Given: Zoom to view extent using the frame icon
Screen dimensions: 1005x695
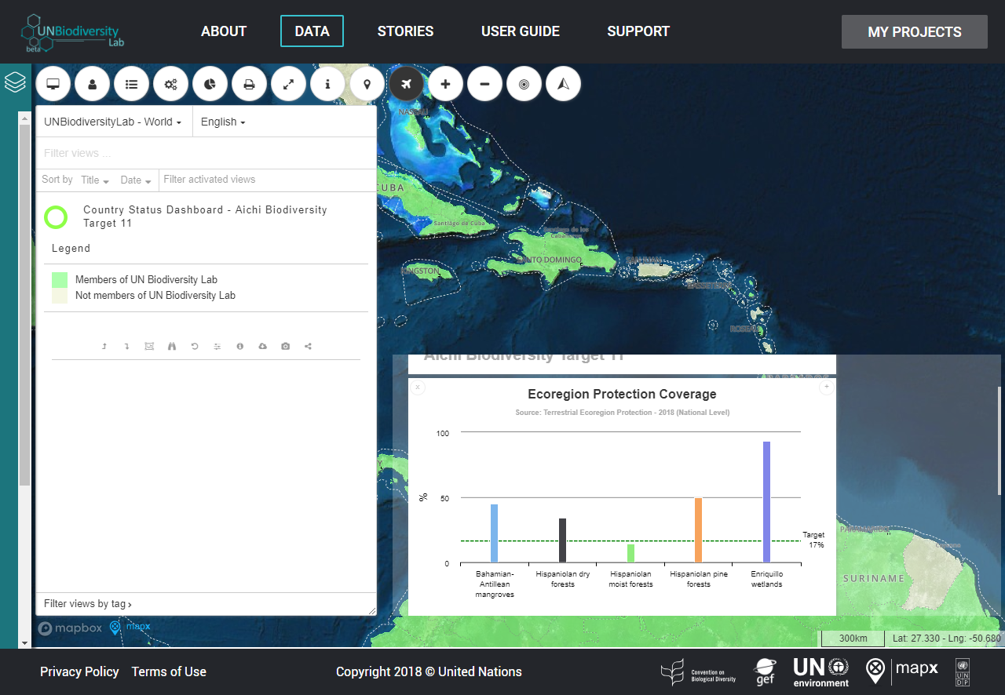Looking at the screenshot, I should pyautogui.click(x=149, y=346).
